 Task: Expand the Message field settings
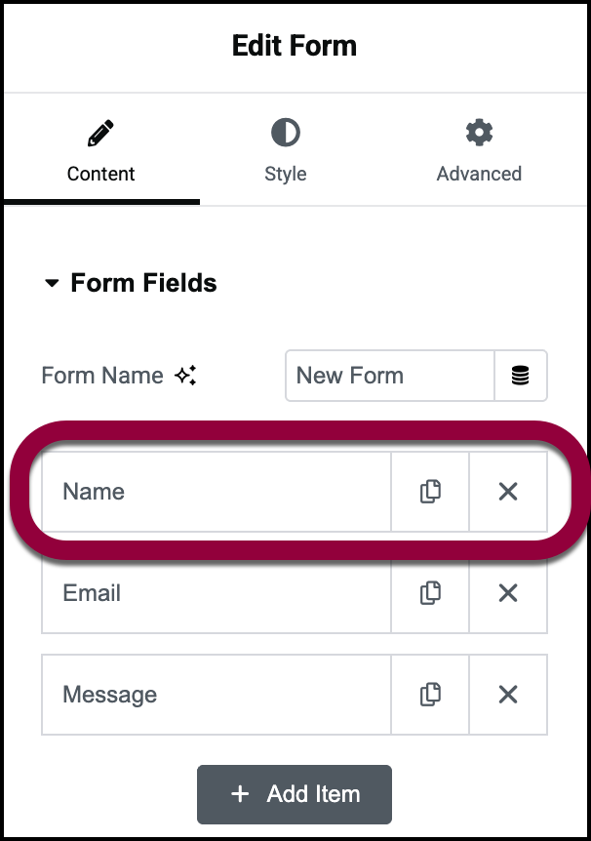215,694
